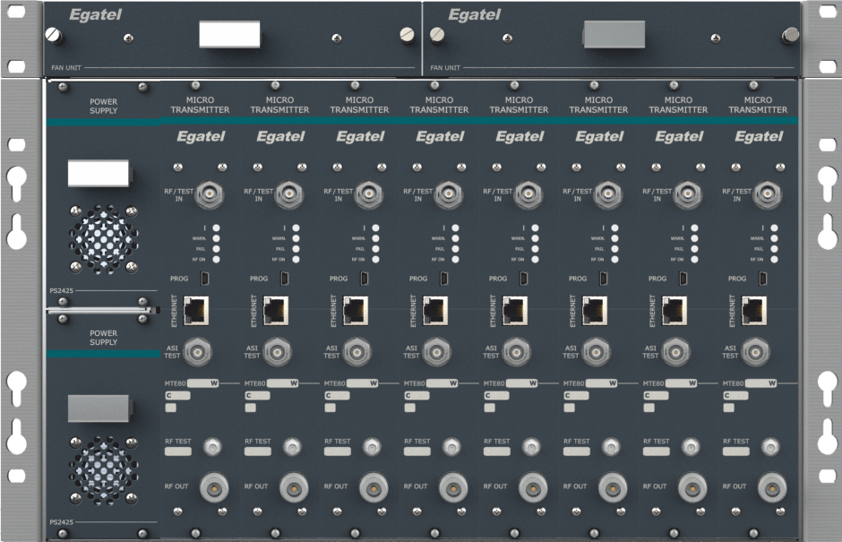
Task: Click the RF/TEST IN connector on the fourth micro transmitter
Action: coord(449,194)
